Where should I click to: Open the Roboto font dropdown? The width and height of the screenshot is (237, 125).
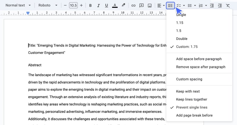48,5
